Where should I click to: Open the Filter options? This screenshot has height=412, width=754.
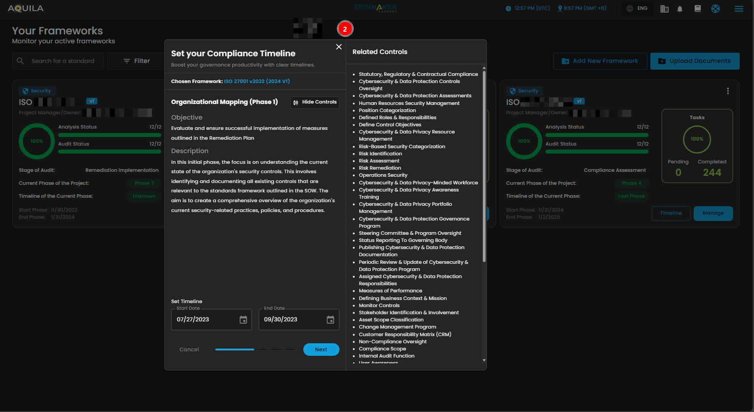click(137, 61)
